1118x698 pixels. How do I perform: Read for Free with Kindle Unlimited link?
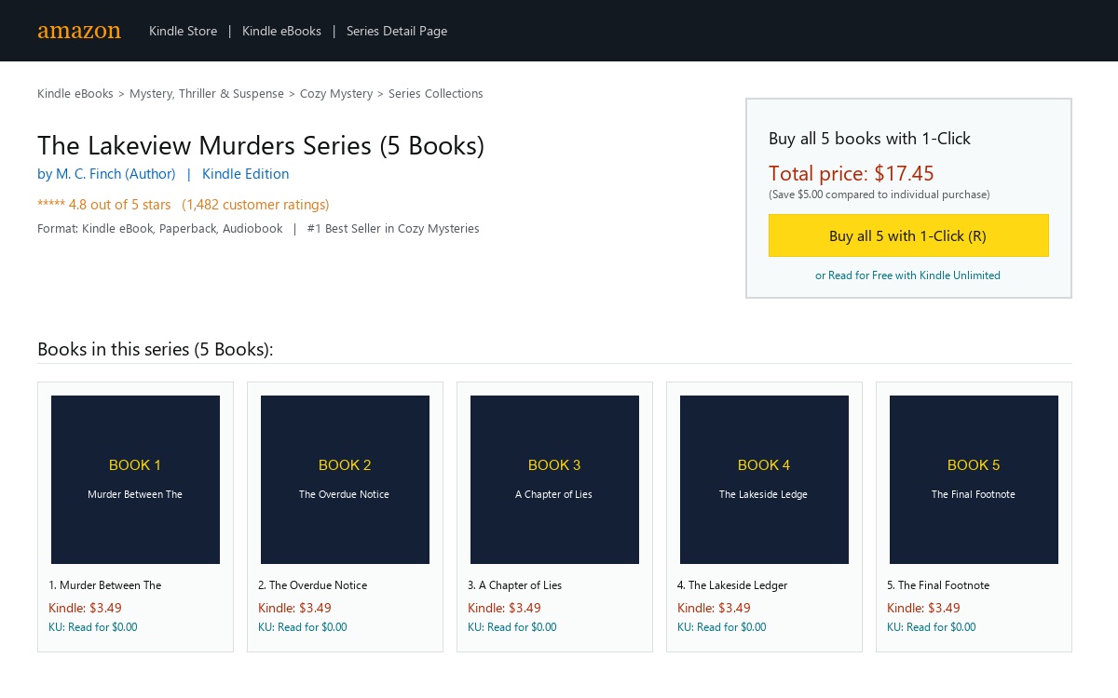pos(907,275)
